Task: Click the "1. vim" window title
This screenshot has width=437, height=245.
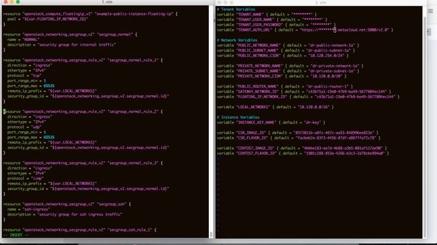Action: (107, 2)
